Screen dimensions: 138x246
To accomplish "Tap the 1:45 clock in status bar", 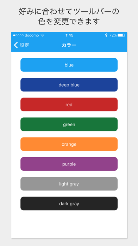I will pyautogui.click(x=69, y=35).
